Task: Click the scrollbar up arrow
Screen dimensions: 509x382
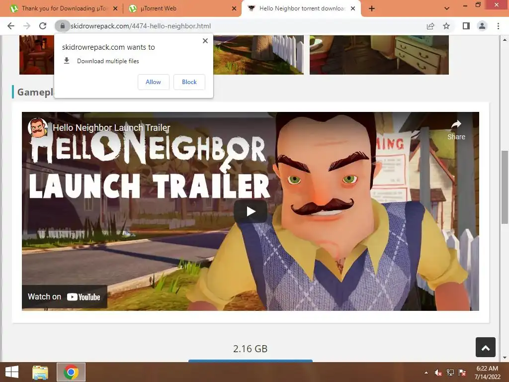Action: pos(505,40)
